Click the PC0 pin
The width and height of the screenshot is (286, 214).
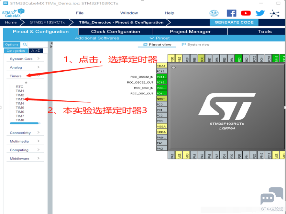tap(162, 104)
